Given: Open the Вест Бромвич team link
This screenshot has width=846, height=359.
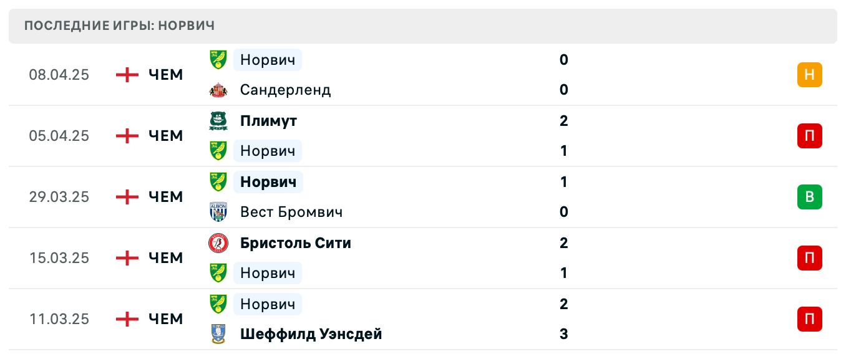Looking at the screenshot, I should pos(291,212).
